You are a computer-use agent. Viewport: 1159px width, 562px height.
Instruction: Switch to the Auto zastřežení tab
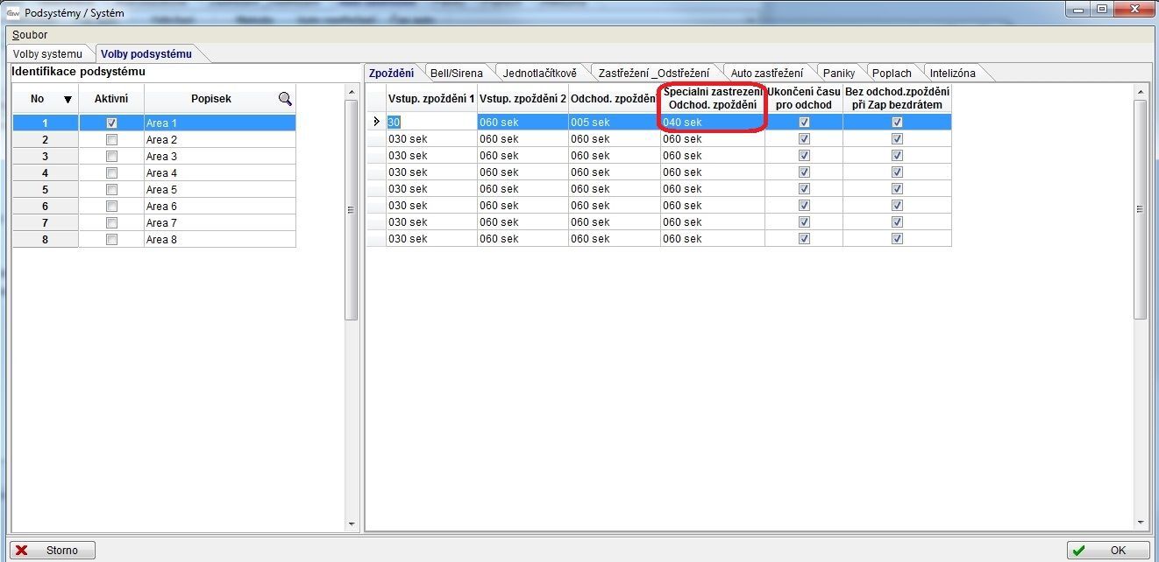click(x=766, y=74)
